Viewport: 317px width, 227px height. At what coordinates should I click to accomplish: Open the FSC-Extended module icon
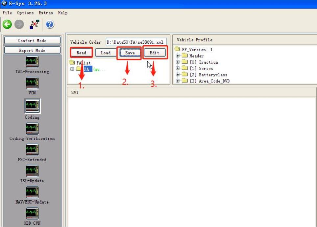click(x=32, y=150)
